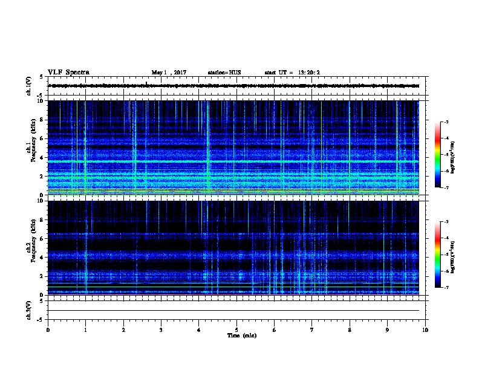This screenshot has height=370, width=479.
Task: Click the date text "May 1 , 2017"
Action: [169, 73]
